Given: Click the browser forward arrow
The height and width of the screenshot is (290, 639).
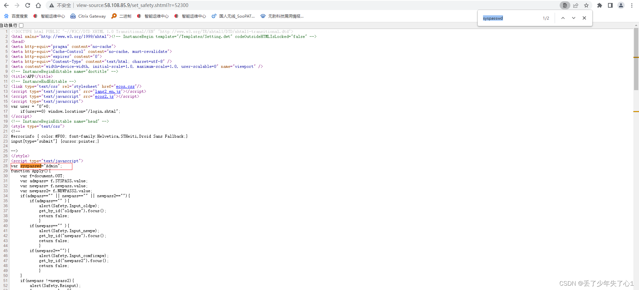Looking at the screenshot, I should pyautogui.click(x=17, y=5).
